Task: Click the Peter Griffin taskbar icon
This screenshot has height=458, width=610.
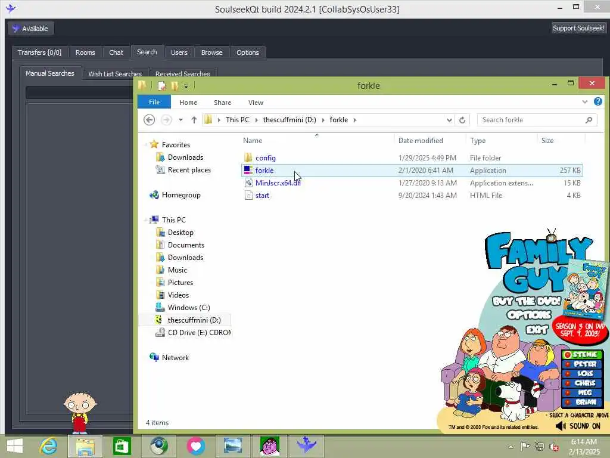Action: pos(270,446)
